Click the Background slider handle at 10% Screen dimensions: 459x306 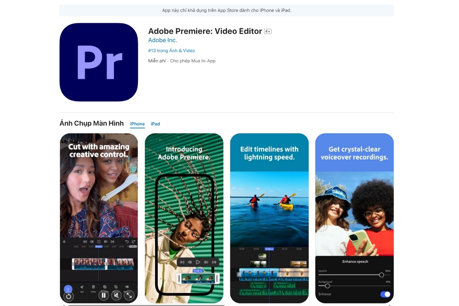coord(327,286)
